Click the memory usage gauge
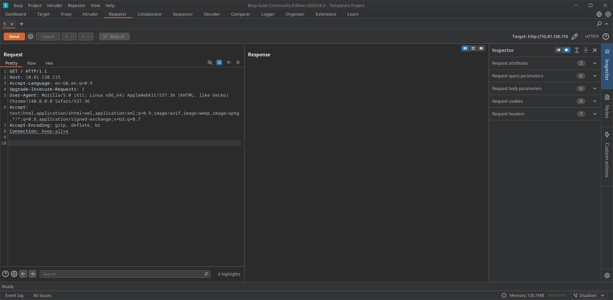The image size is (613, 300). (557, 295)
